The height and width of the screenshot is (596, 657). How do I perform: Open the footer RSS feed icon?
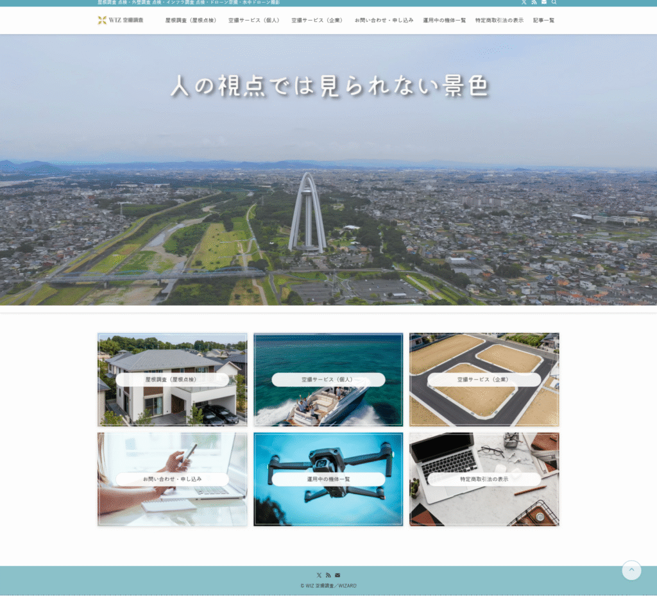click(x=328, y=575)
